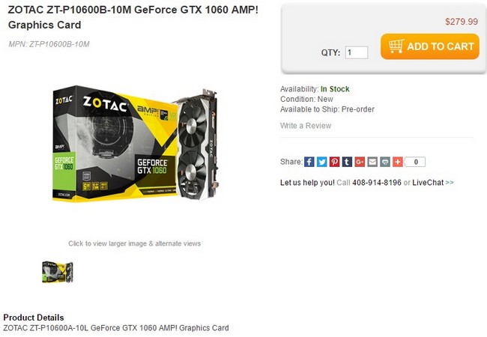
Task: Open more sharing options plus icon
Action: (x=398, y=162)
